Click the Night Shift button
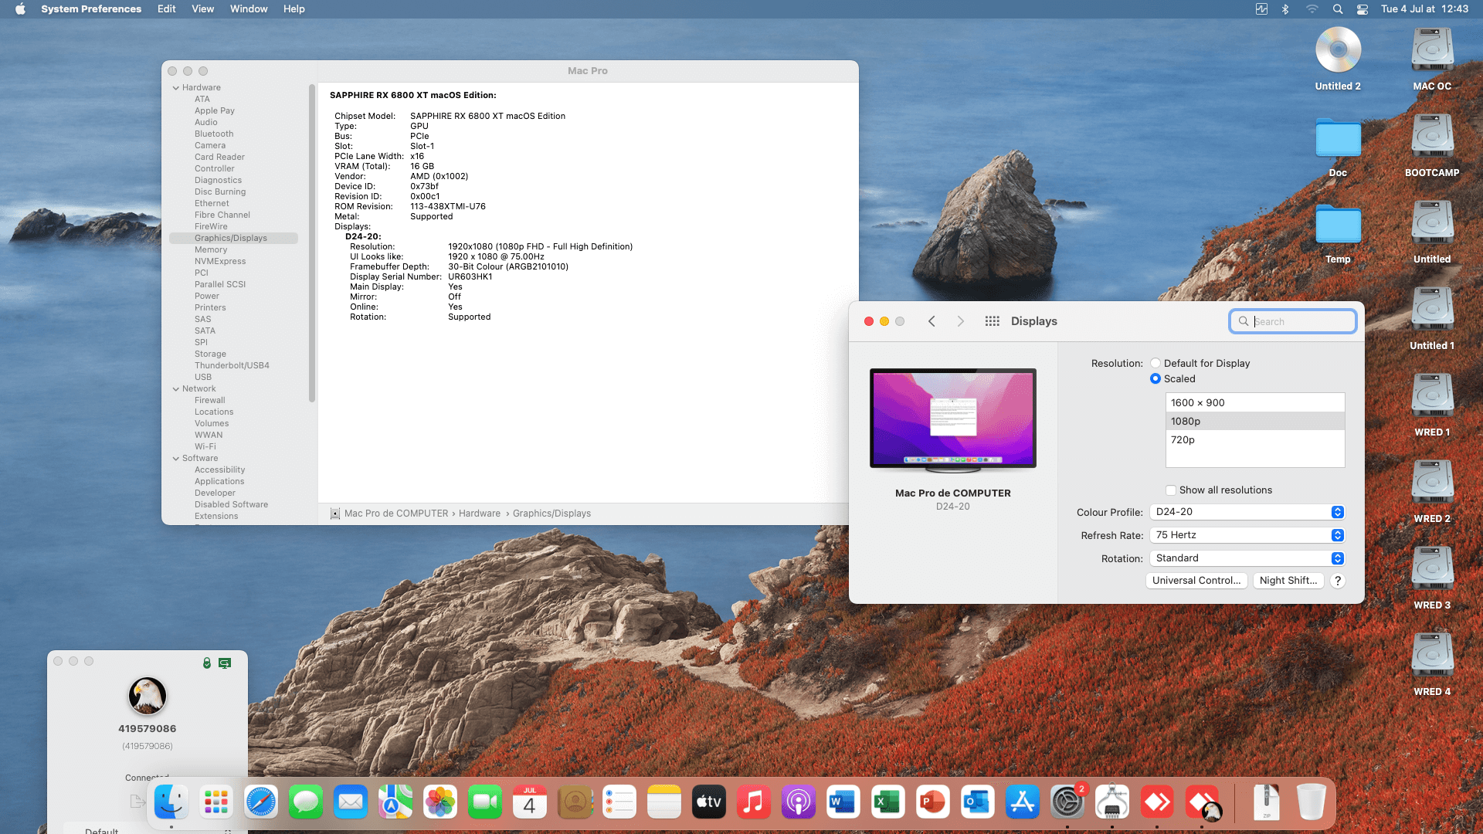Image resolution: width=1483 pixels, height=834 pixels. pos(1288,581)
